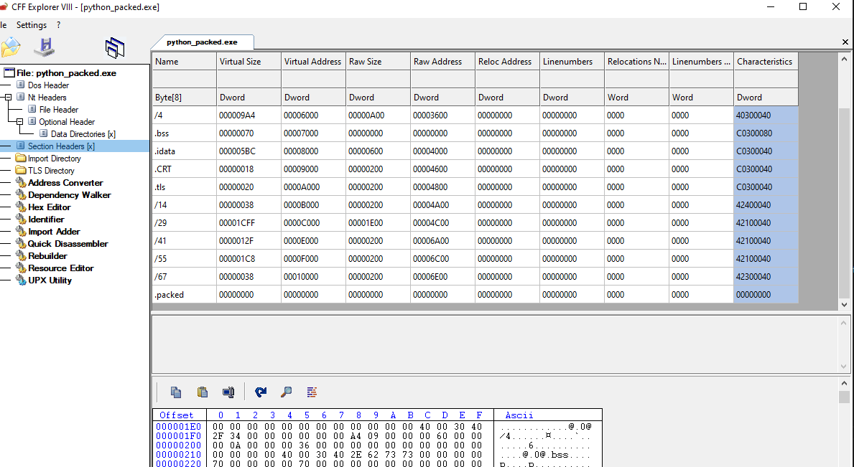Open the ? help menu
This screenshot has height=467, width=854.
[x=58, y=25]
